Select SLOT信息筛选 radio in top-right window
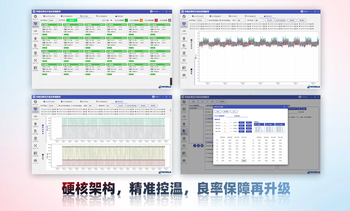Screen dimensions: 350x211 click(x=208, y=20)
